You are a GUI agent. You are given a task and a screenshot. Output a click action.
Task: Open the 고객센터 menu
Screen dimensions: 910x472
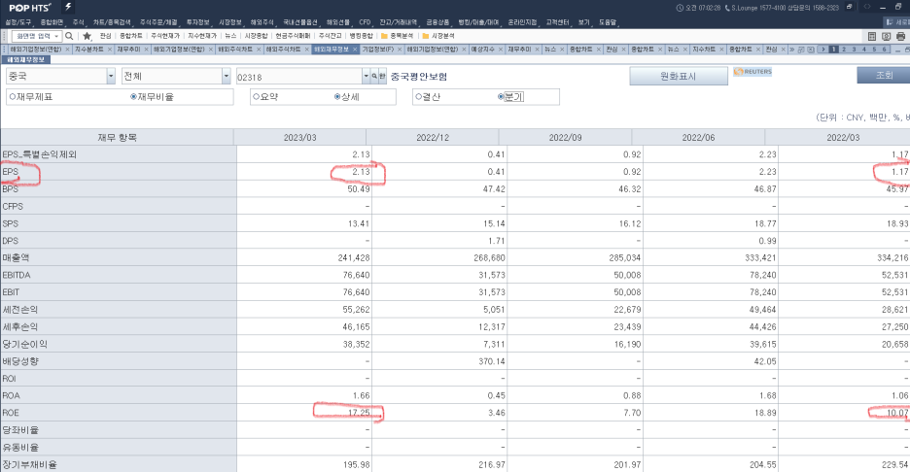click(557, 22)
